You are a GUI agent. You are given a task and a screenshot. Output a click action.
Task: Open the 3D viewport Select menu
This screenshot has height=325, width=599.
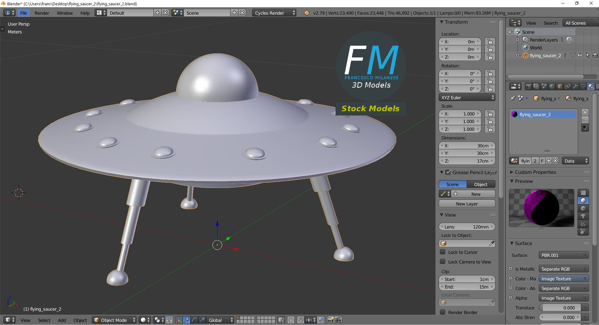click(x=44, y=320)
